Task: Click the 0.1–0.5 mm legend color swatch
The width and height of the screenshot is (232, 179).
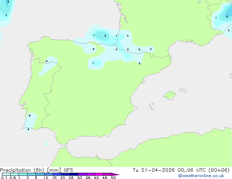Action: coord(6,174)
